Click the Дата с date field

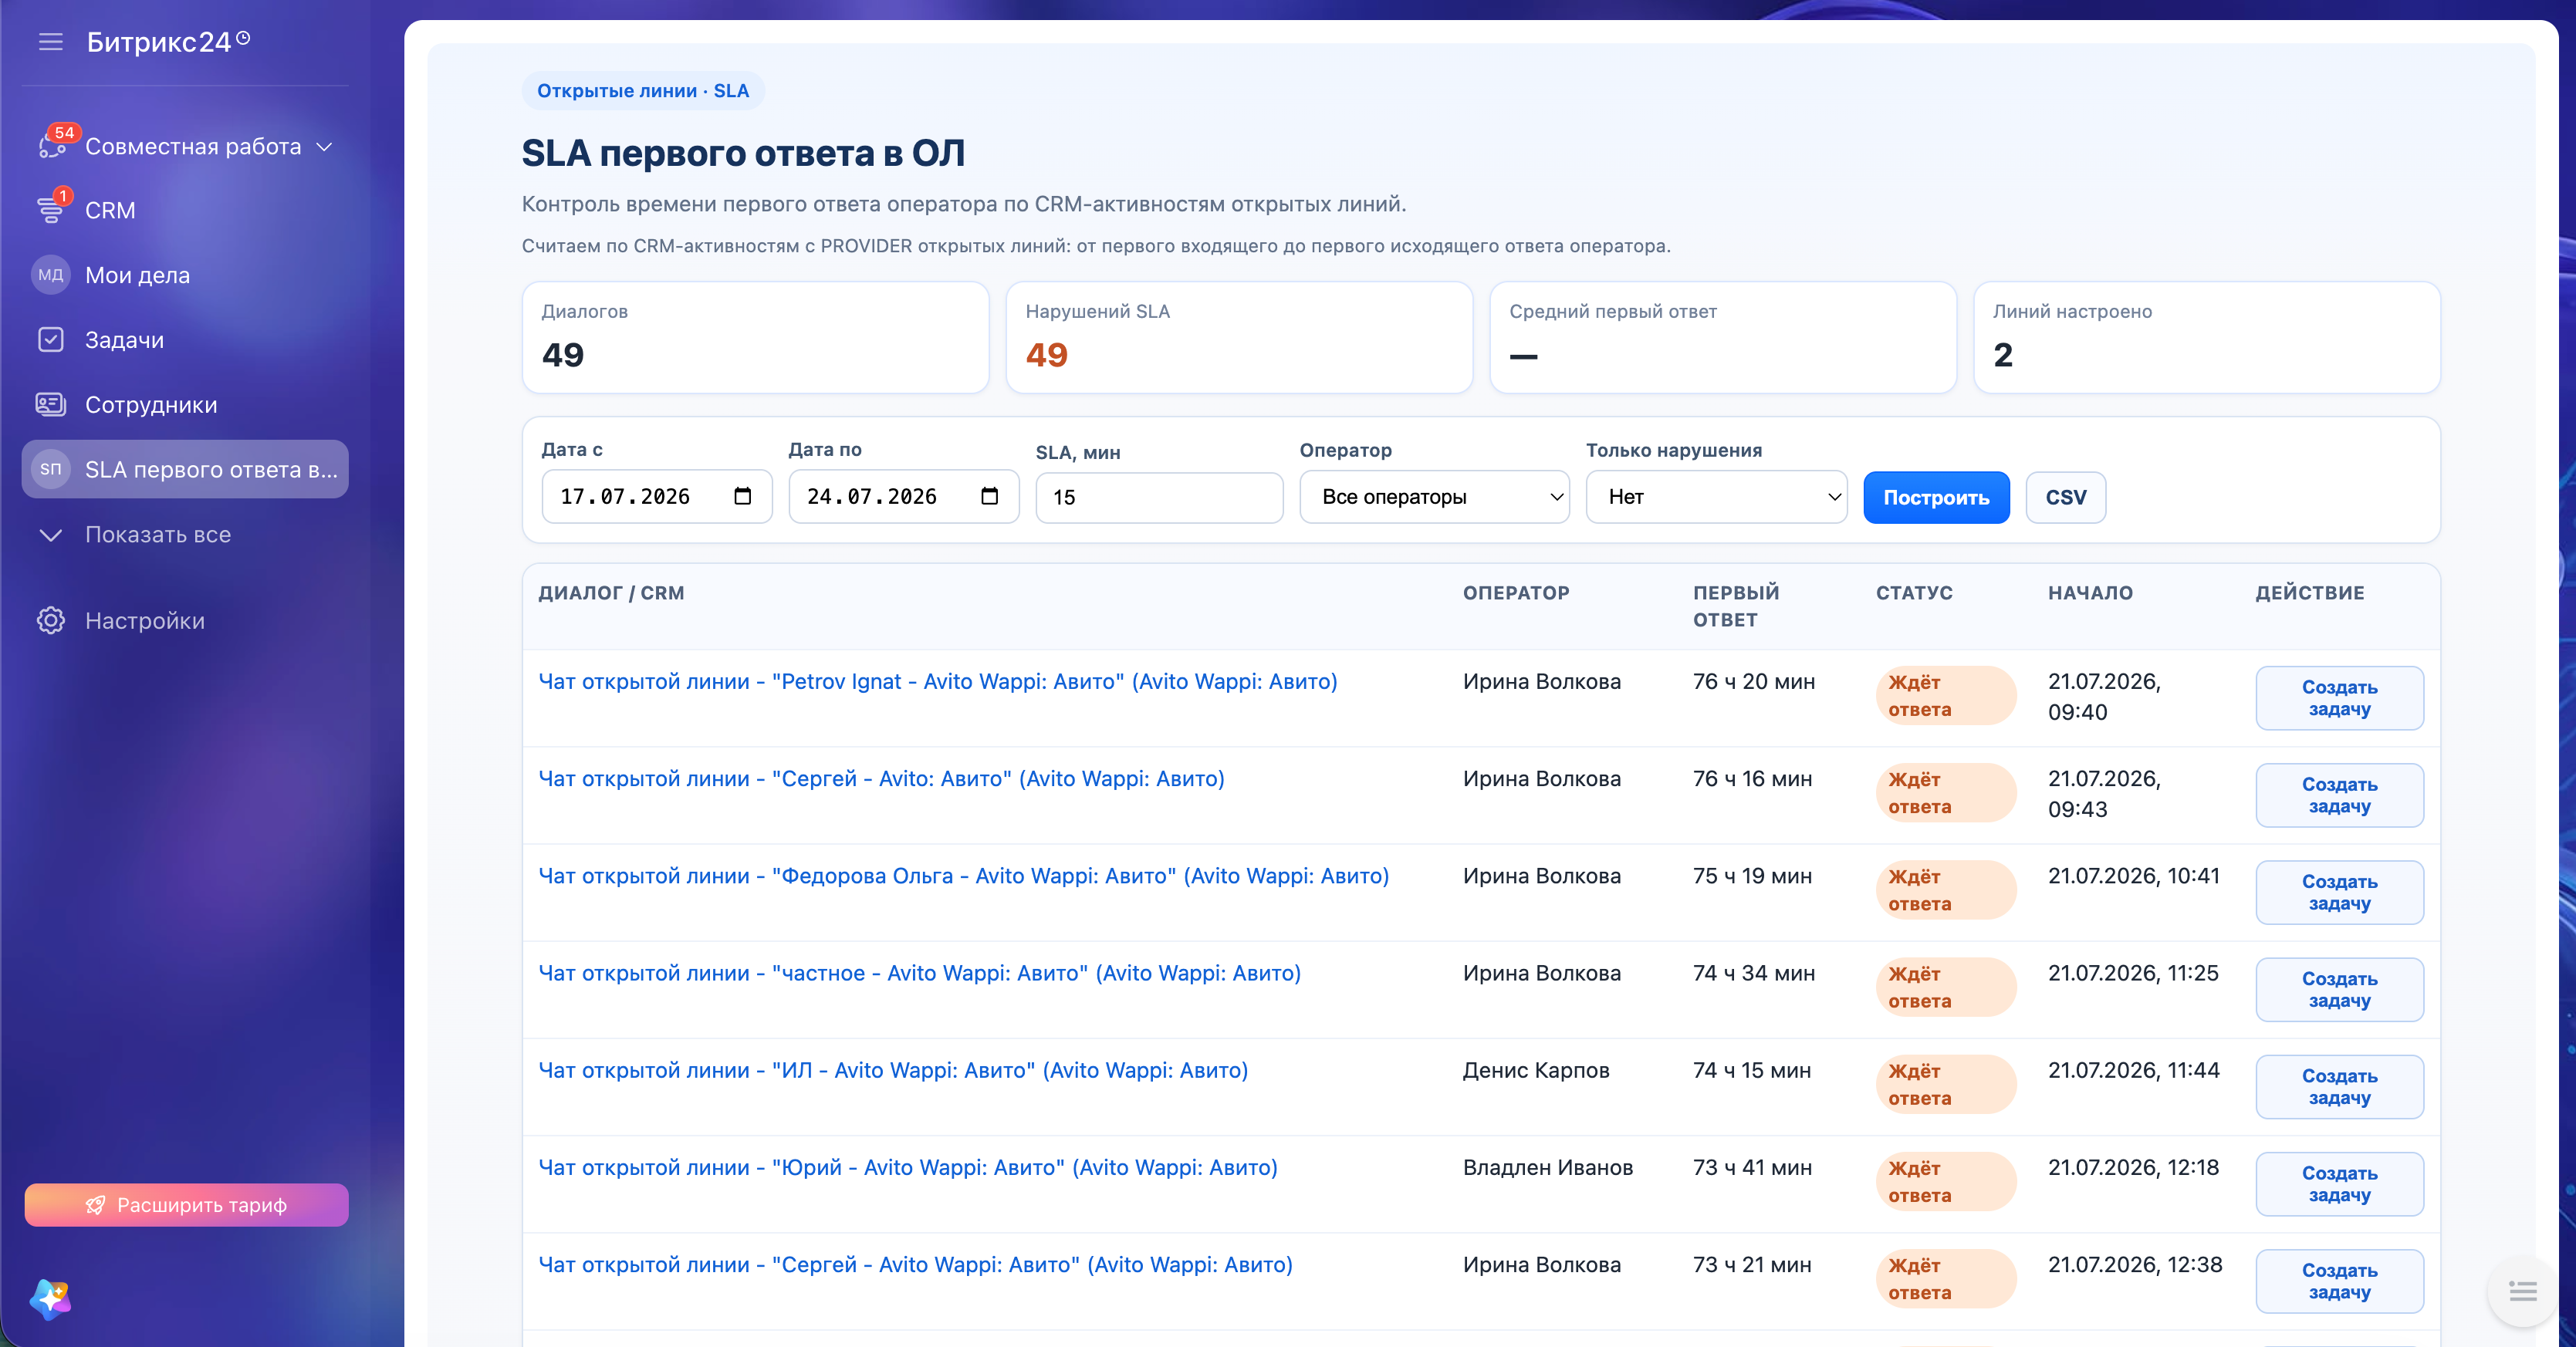[657, 496]
